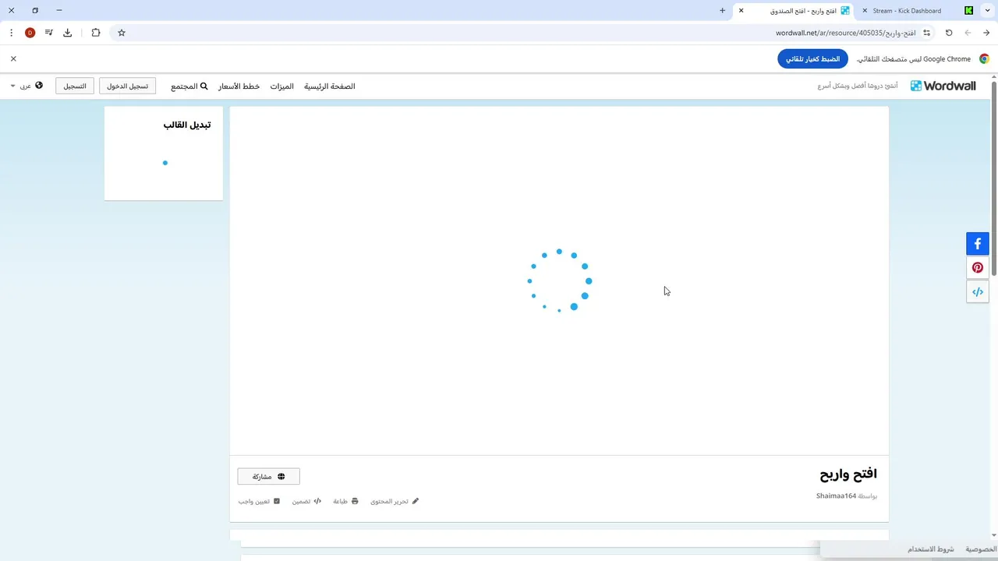The image size is (998, 561).
Task: Open the media control icon in the toolbar
Action: (x=49, y=33)
